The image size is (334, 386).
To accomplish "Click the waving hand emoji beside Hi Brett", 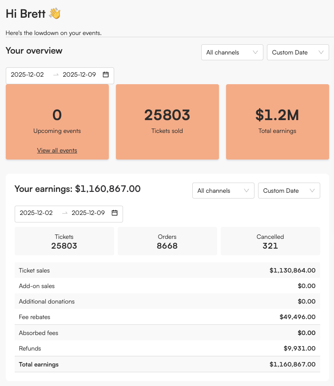I will 55,14.
